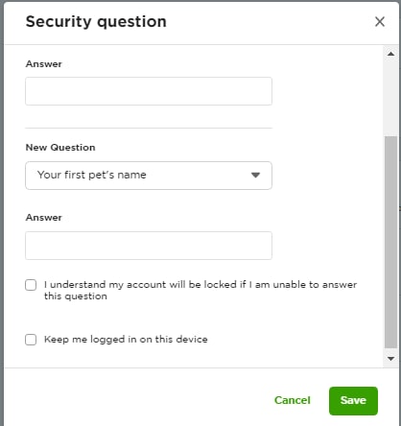Click the topmost Answer label
Viewport: 401px width, 426px height.
(x=44, y=64)
